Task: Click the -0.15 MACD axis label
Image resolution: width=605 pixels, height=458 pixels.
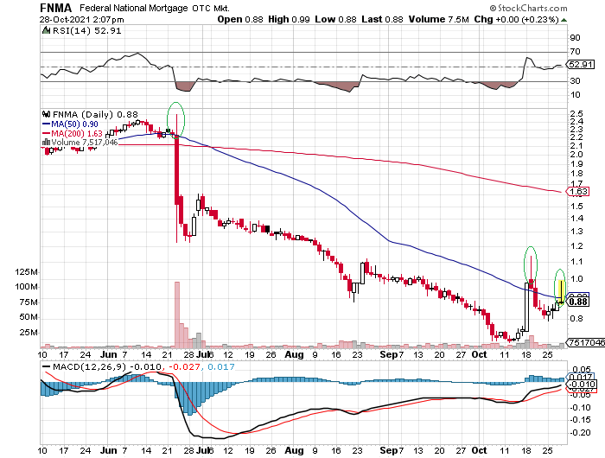Action: click(580, 419)
